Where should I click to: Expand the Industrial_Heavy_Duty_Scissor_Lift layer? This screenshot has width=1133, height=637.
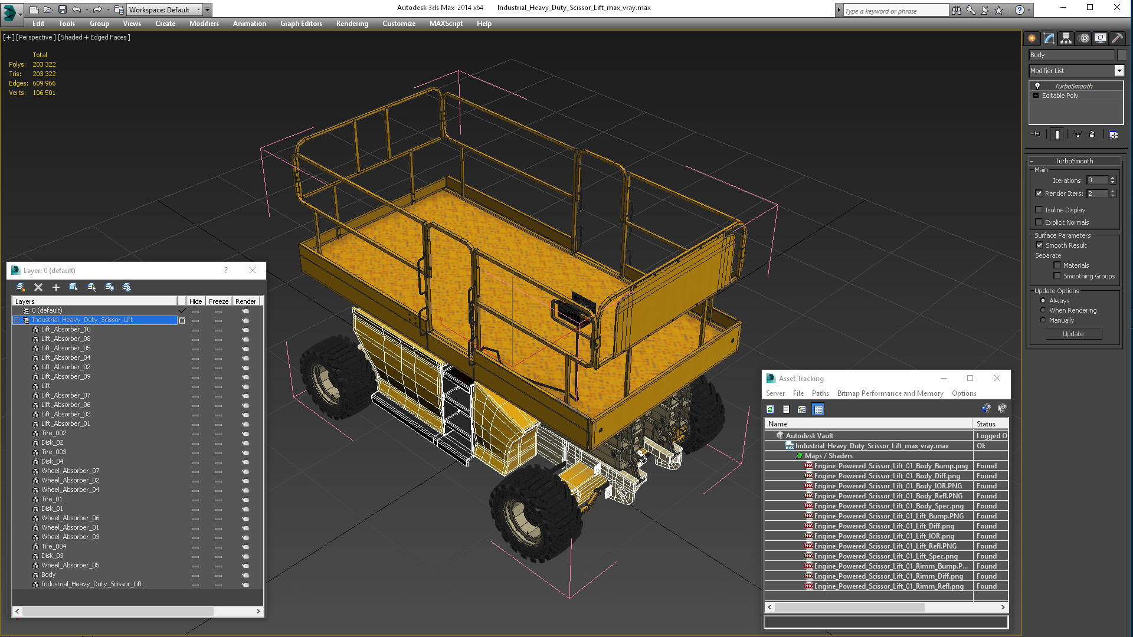click(17, 320)
